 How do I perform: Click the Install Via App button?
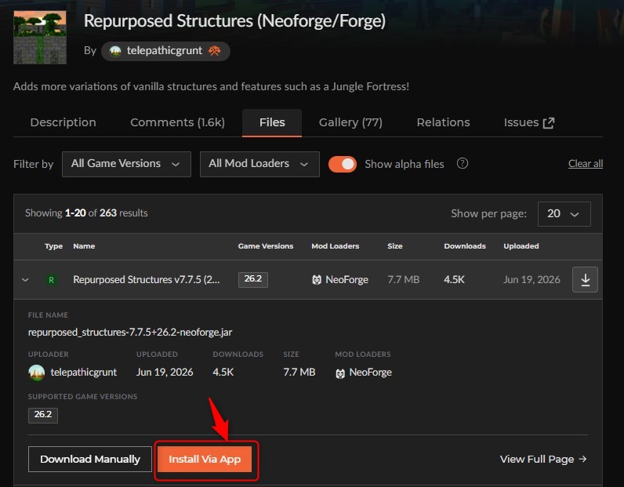[205, 459]
